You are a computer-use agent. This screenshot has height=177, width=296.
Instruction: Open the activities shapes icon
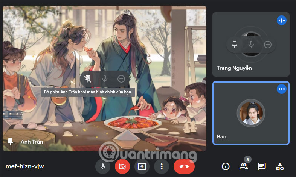click(280, 166)
